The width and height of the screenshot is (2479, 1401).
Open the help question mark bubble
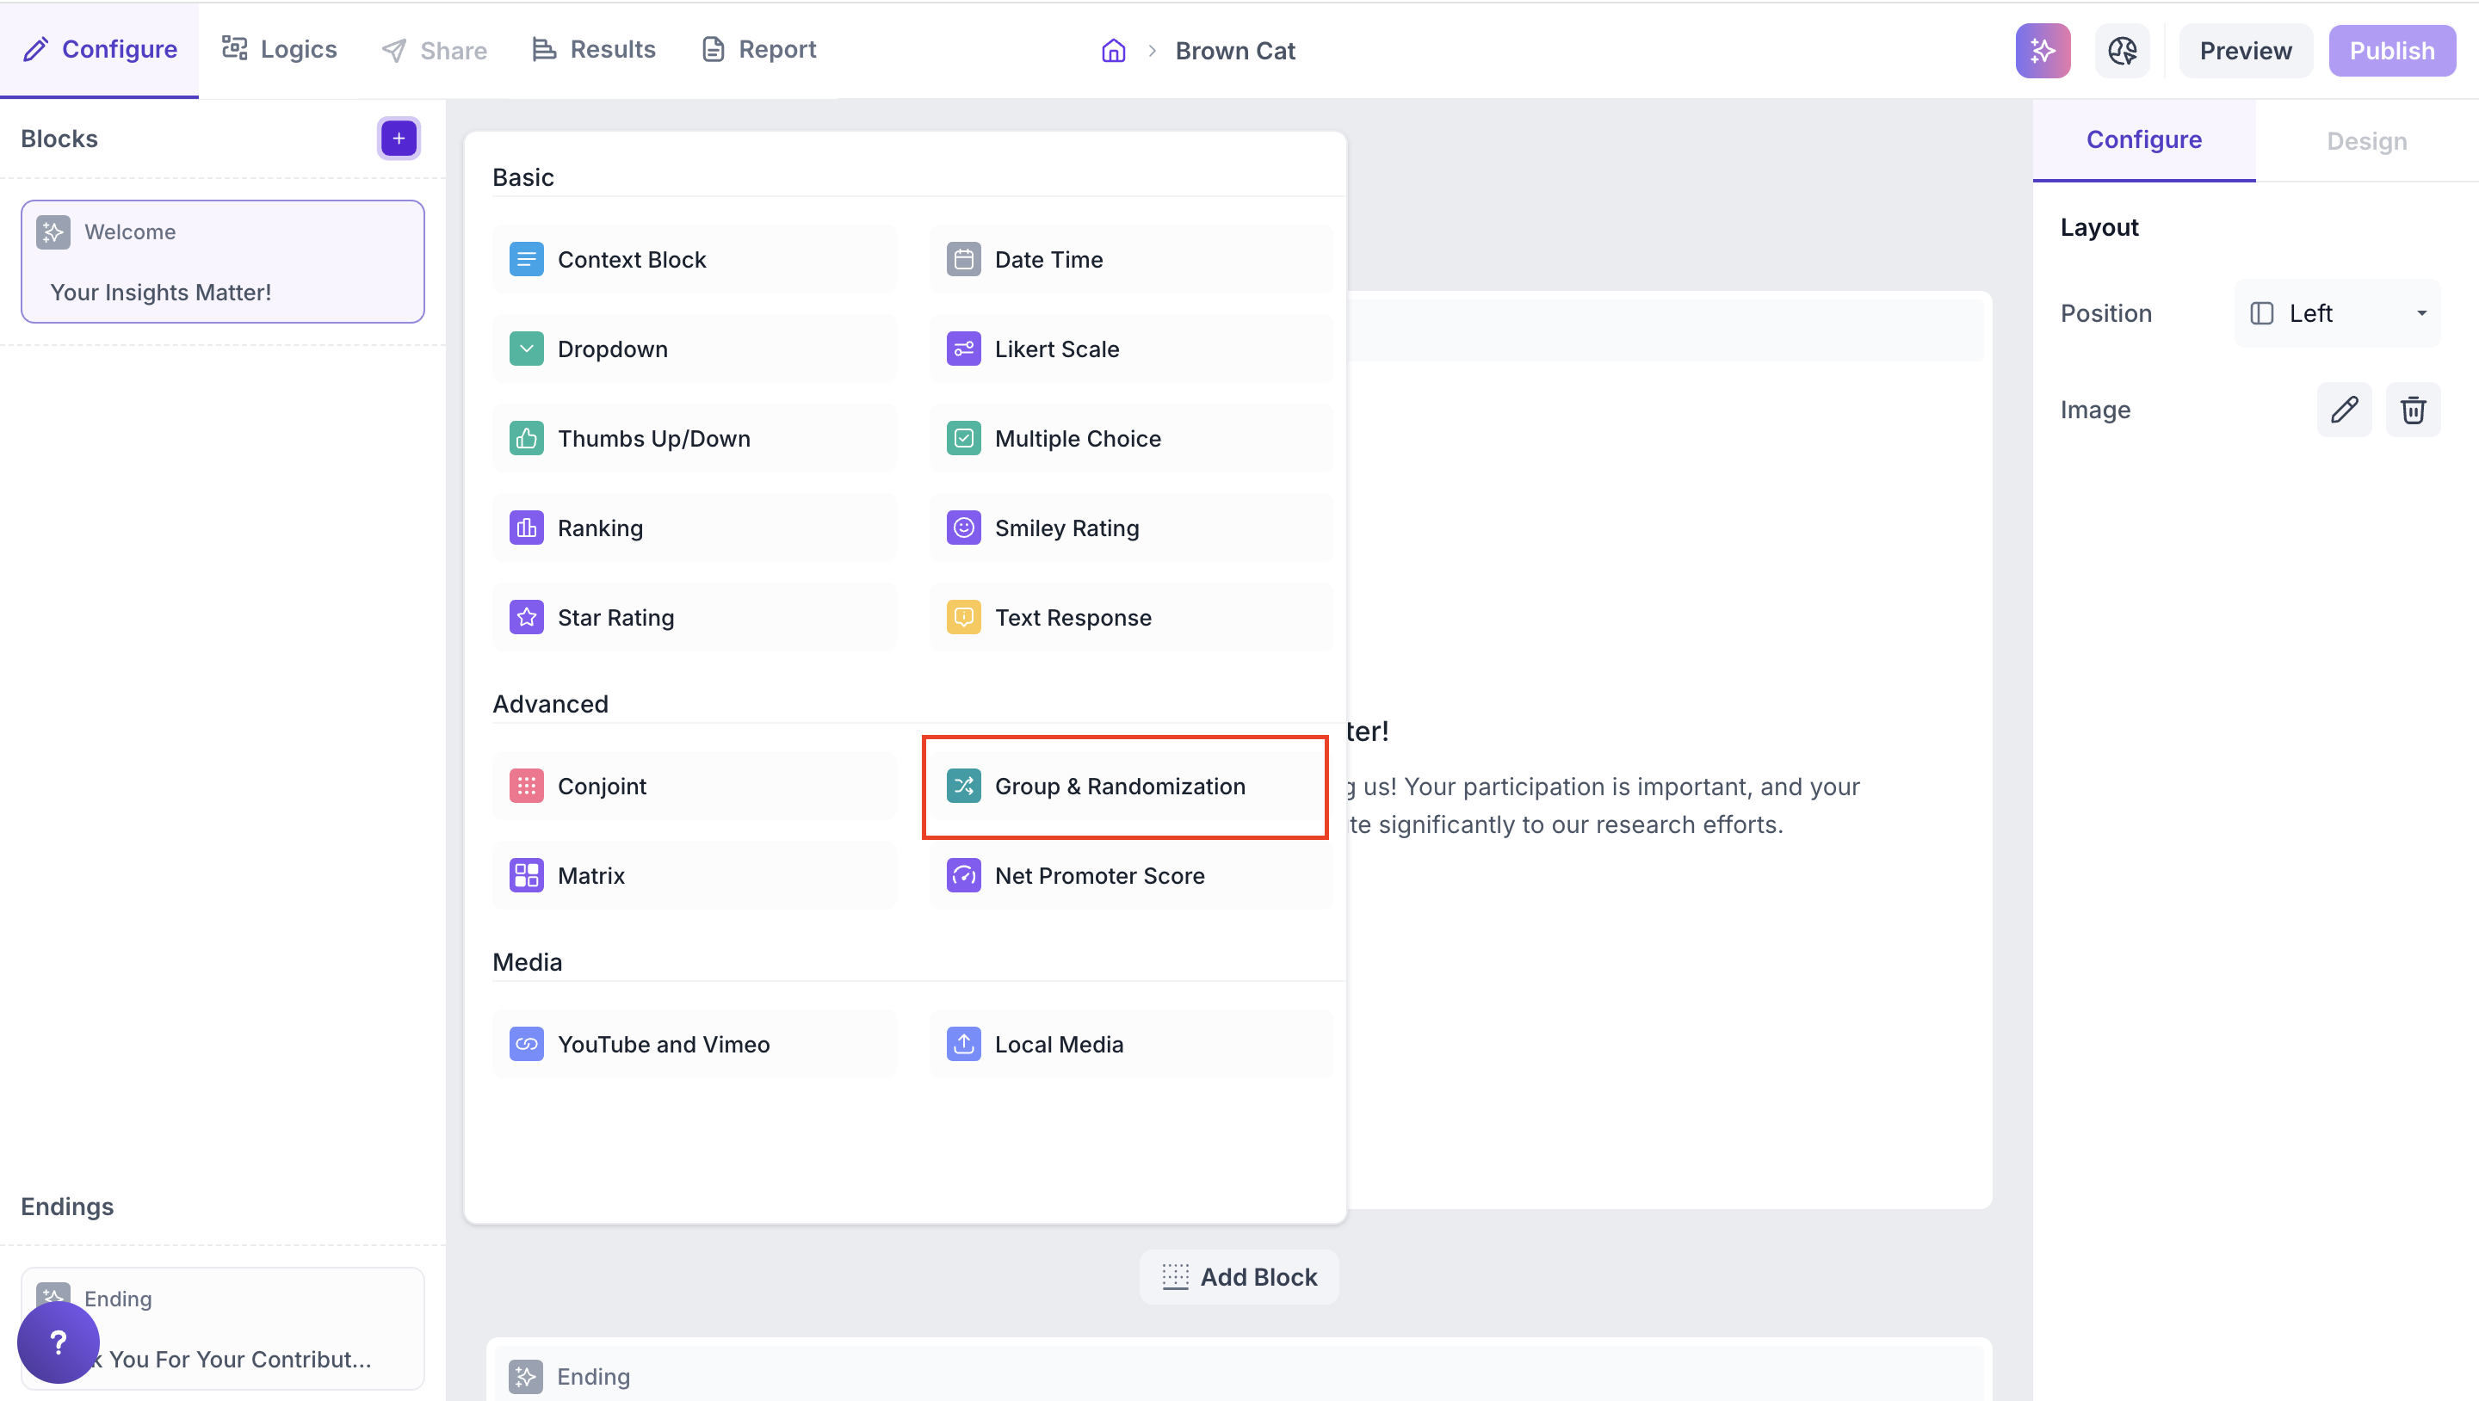(58, 1342)
